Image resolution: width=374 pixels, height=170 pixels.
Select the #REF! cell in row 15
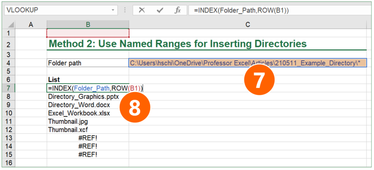88,155
